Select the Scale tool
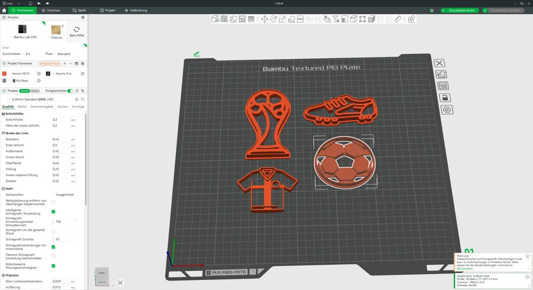The image size is (533, 290). (282, 19)
